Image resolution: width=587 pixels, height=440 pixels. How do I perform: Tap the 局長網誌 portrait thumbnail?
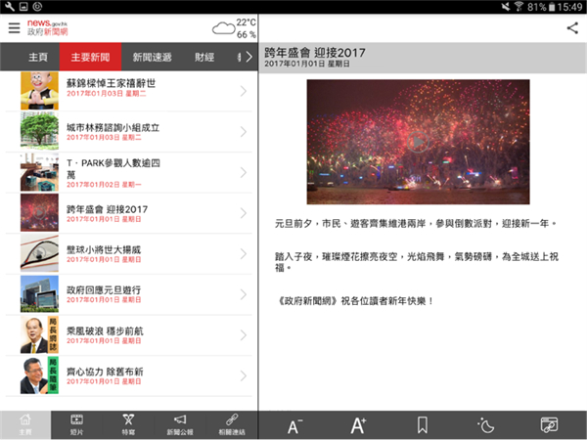pos(39,334)
